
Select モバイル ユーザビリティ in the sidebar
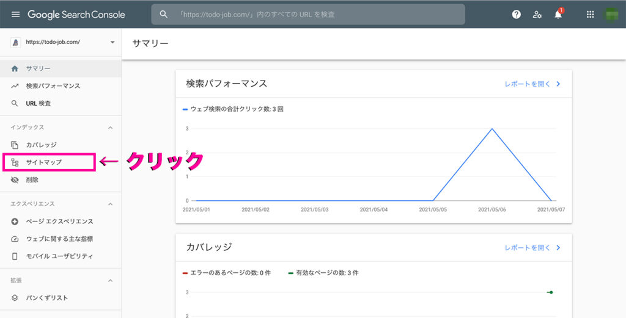(x=61, y=256)
